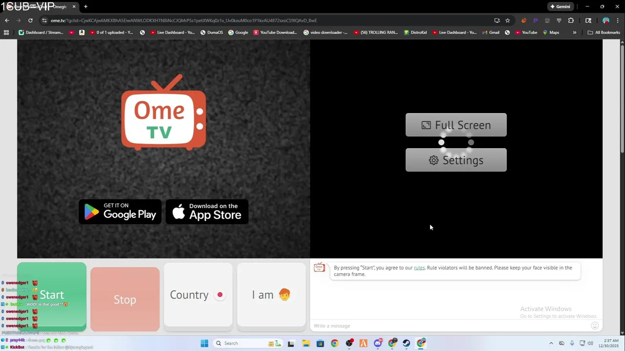The width and height of the screenshot is (625, 351).
Task: Open the YouTube bookmark
Action: 525,33
